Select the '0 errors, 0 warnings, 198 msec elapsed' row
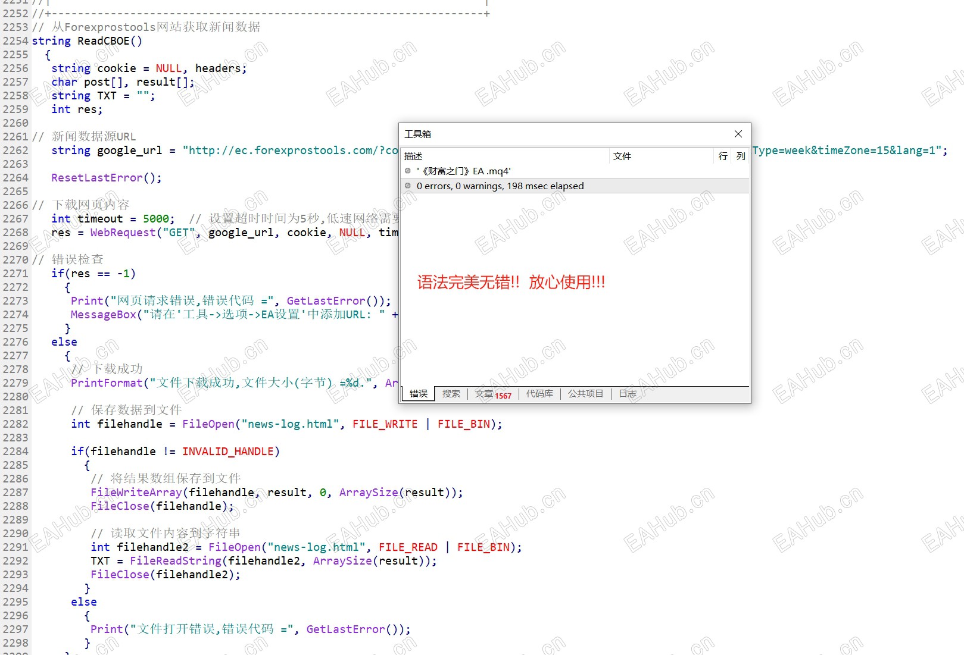This screenshot has width=964, height=655. point(575,186)
